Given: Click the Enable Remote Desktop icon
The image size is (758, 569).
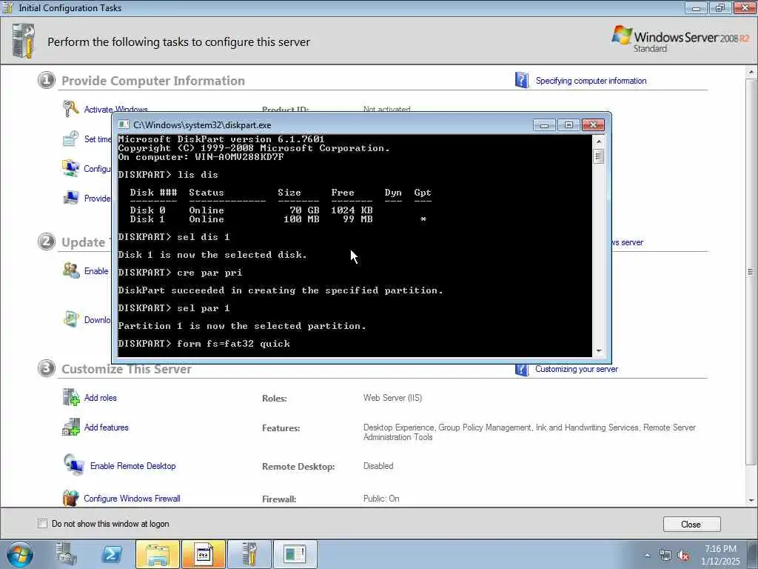Looking at the screenshot, I should (x=73, y=465).
